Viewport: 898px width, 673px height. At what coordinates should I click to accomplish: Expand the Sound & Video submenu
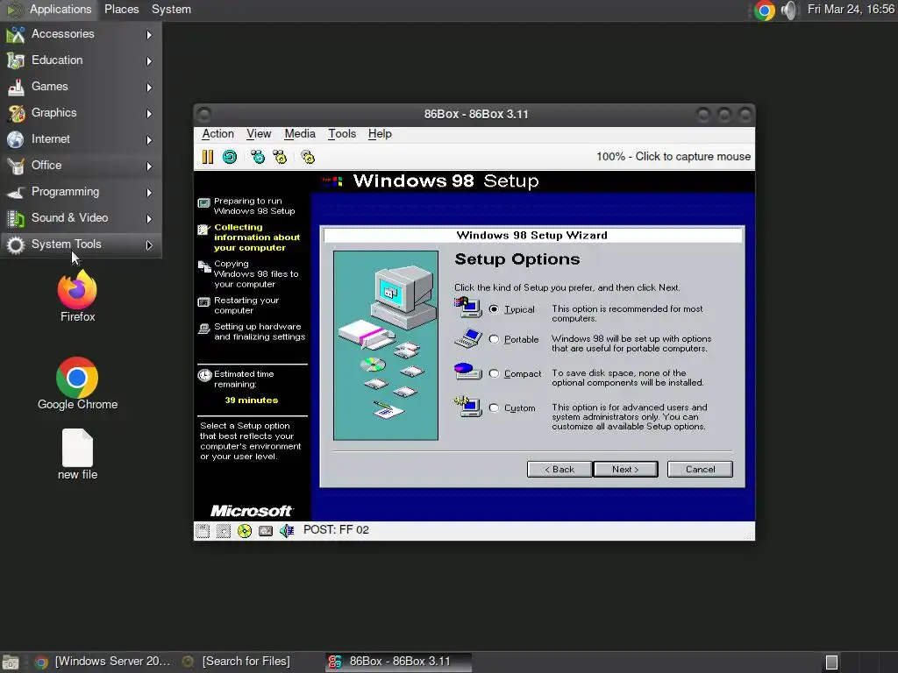[81, 218]
